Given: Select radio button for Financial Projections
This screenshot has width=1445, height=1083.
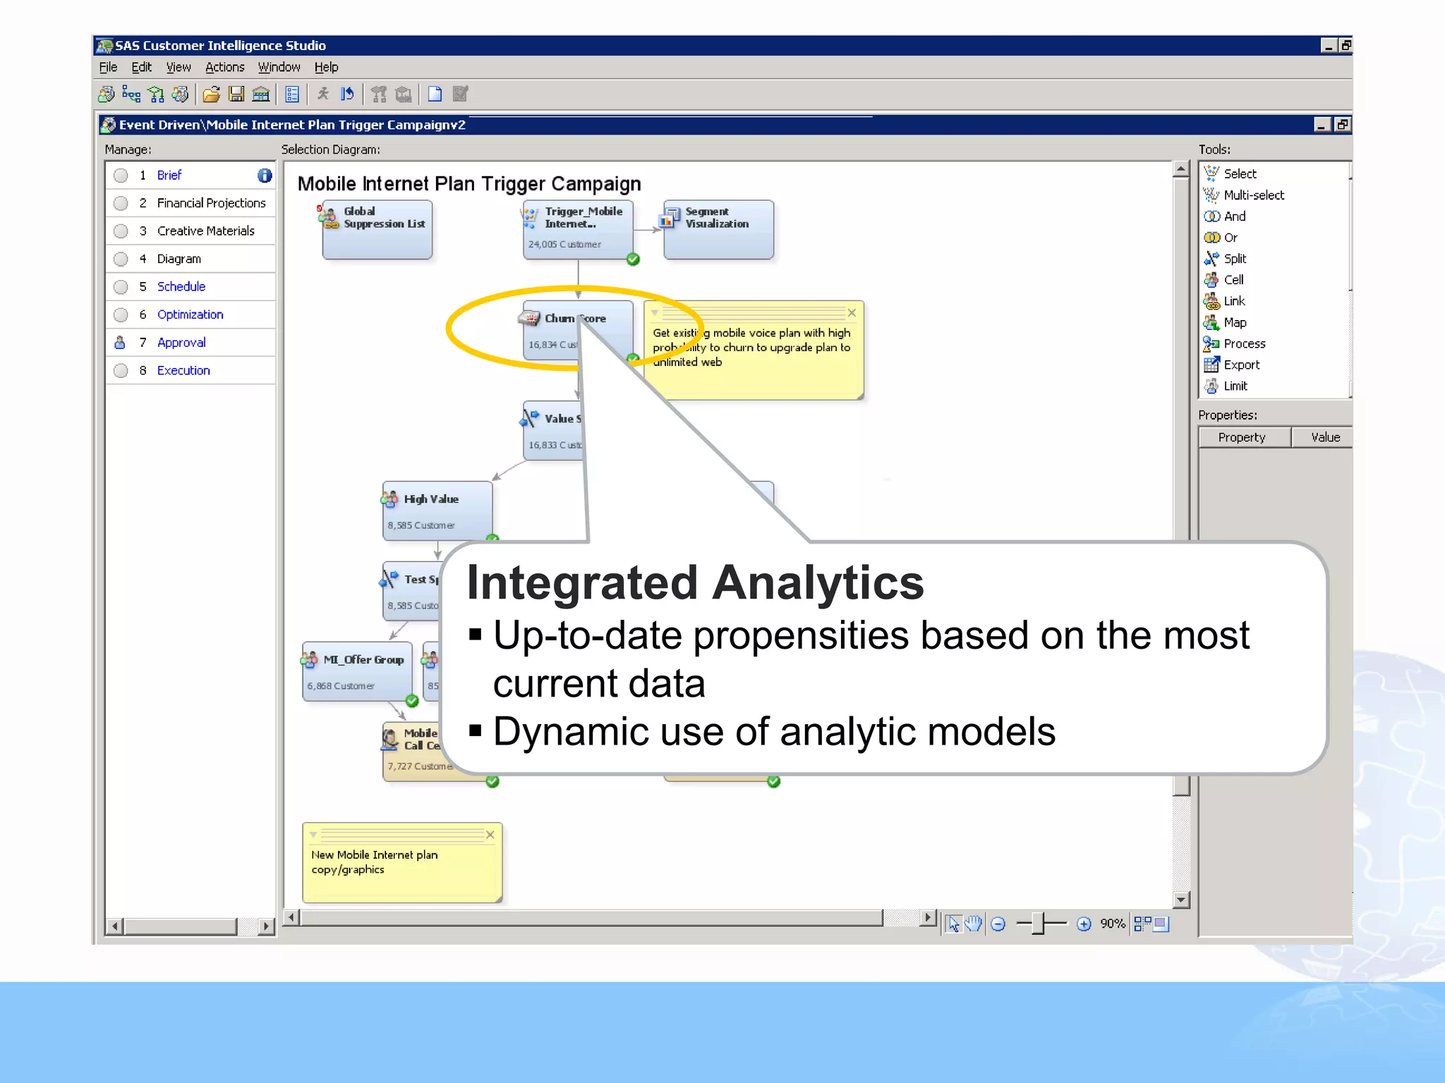Looking at the screenshot, I should pos(121,203).
